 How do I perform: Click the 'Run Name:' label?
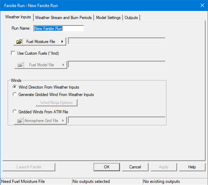click(x=21, y=28)
